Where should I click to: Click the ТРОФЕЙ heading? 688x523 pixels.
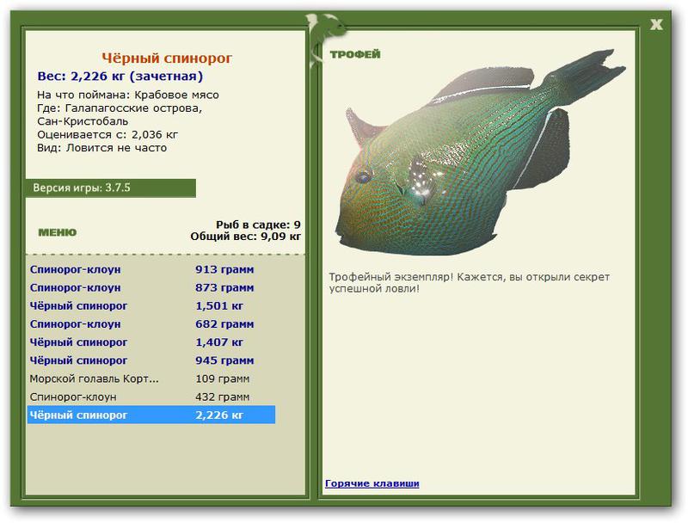pos(355,54)
